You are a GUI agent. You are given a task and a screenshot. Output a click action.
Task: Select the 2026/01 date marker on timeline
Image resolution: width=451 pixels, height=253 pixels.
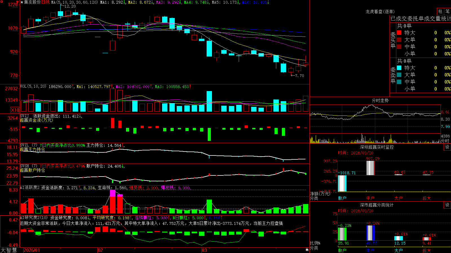tap(32, 250)
